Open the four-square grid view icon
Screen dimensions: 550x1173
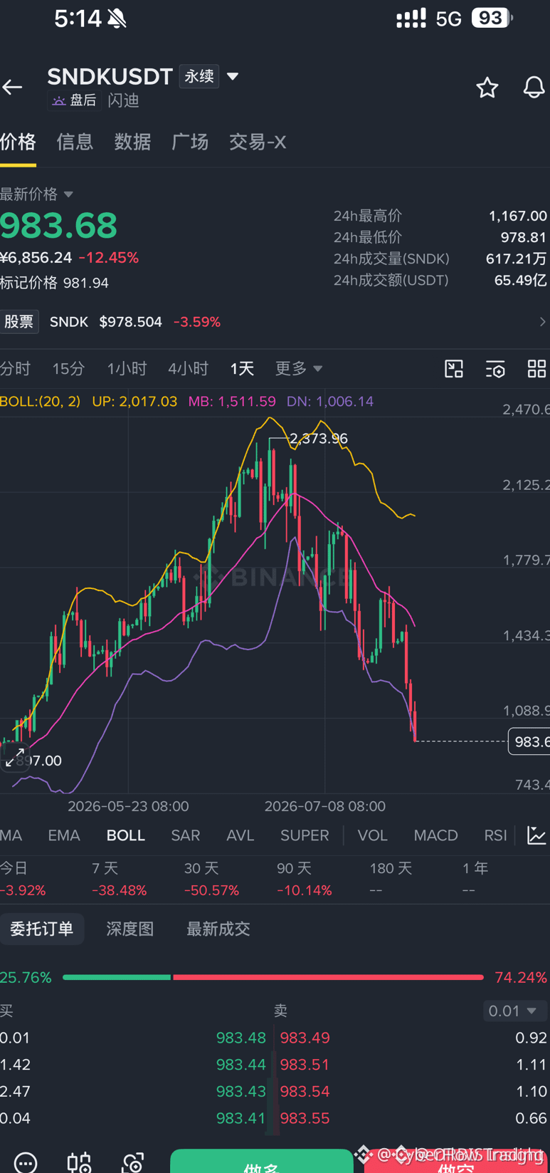[536, 368]
